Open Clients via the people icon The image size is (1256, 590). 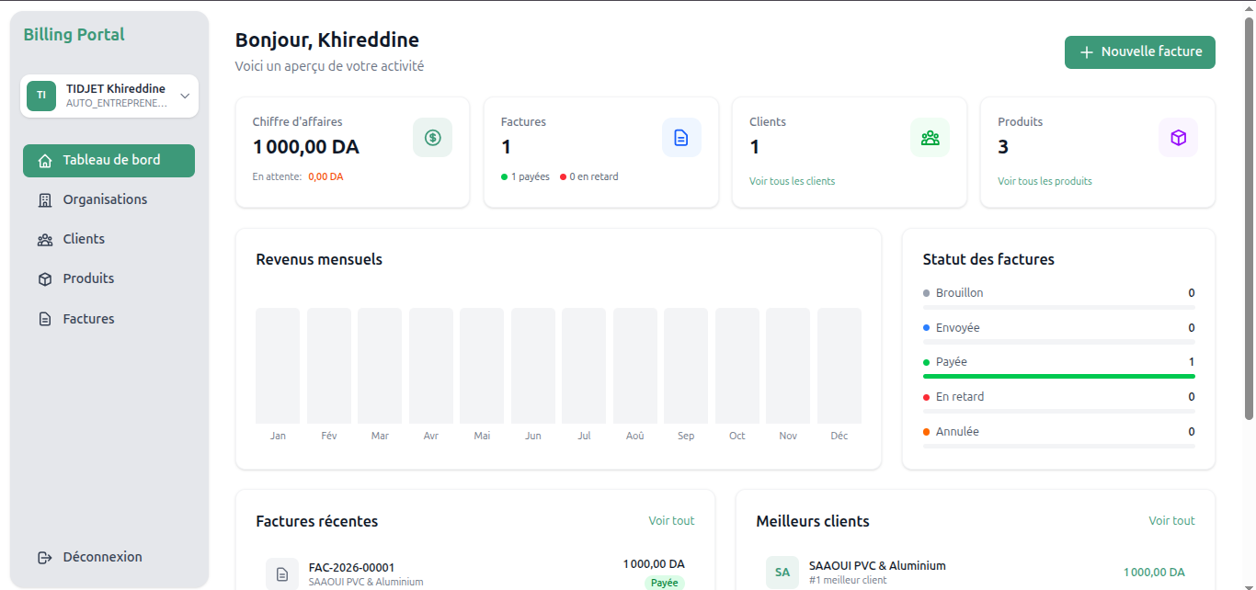click(x=44, y=238)
